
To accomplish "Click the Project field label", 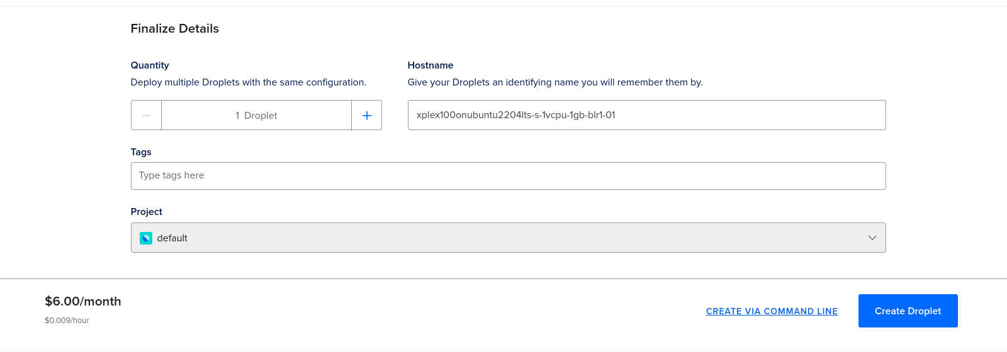I will pos(147,212).
